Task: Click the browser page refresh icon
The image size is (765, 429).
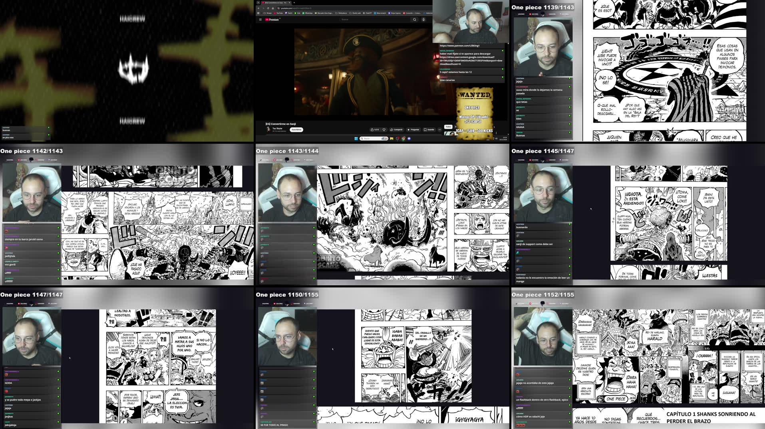Action: coord(268,8)
